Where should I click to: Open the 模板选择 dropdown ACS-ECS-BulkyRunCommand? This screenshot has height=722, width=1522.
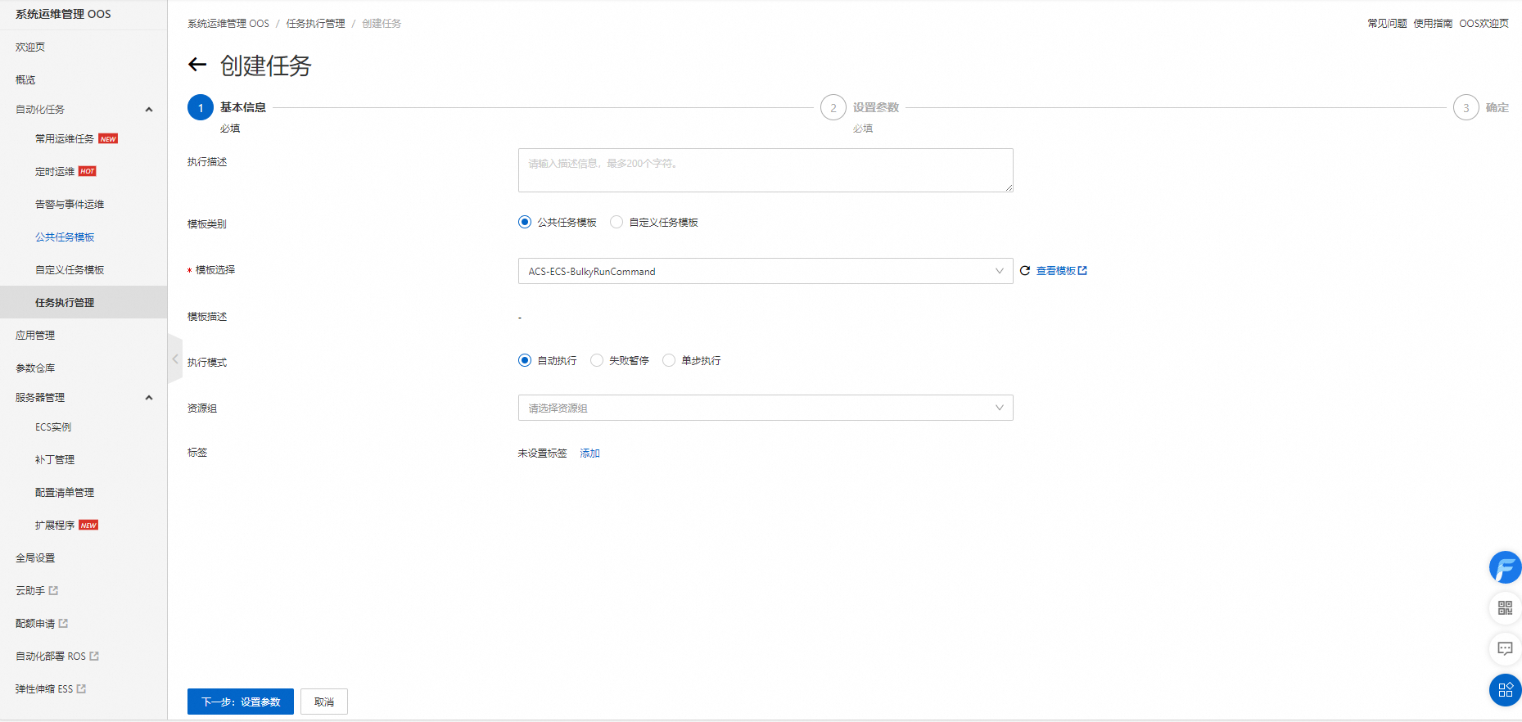[x=766, y=271]
